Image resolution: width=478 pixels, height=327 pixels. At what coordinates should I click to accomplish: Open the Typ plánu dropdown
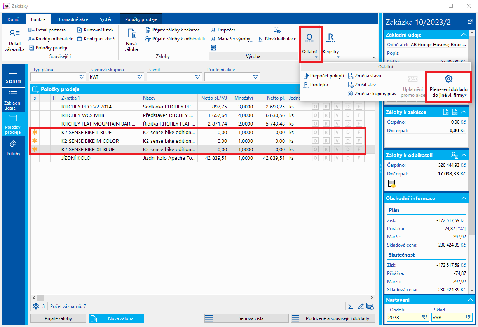(x=82, y=77)
